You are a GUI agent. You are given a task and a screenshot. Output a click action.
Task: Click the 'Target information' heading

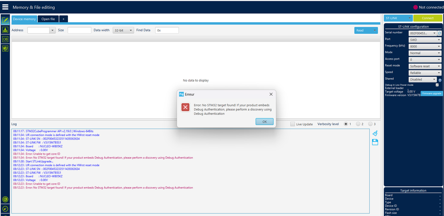[413, 191]
